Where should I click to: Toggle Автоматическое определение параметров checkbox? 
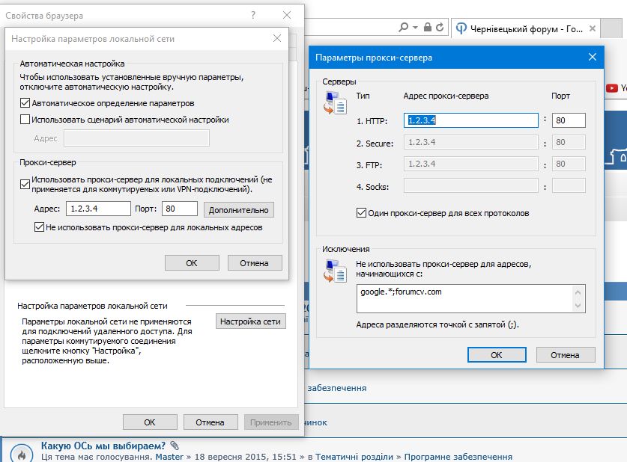(25, 103)
